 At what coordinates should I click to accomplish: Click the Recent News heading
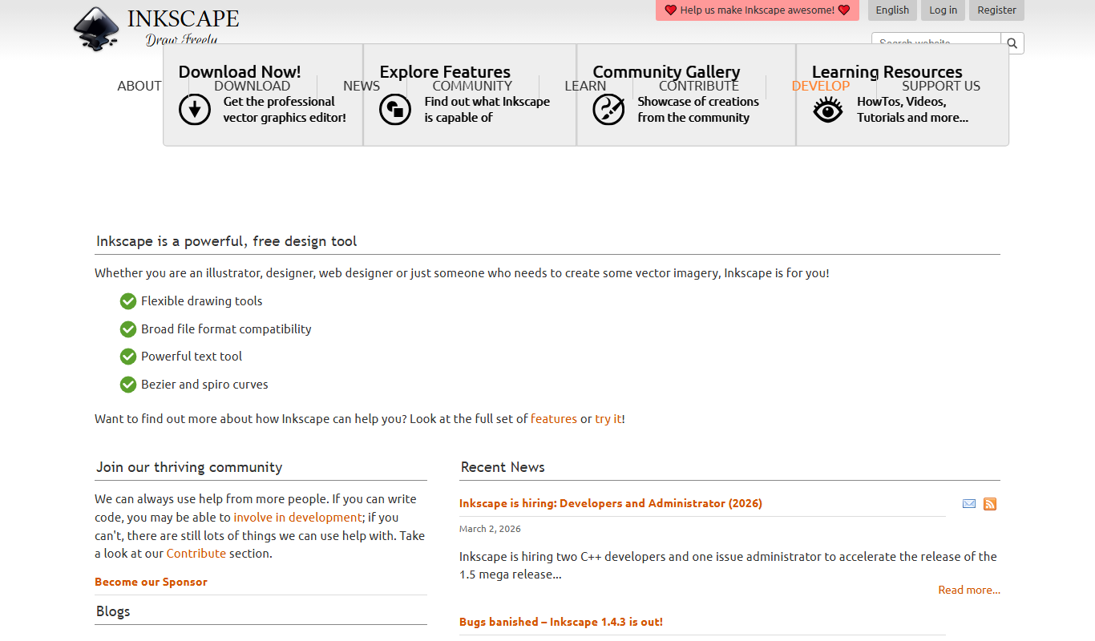503,467
